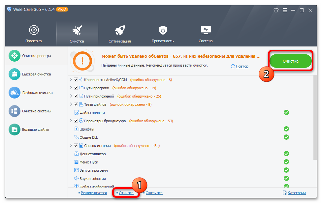
Task: Uncheck Список истории checkbox
Action: 76,145
